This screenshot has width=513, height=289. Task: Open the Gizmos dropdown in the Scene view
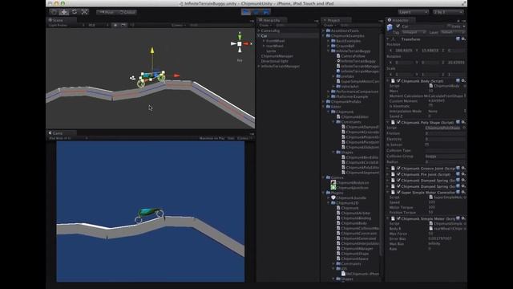coord(178,25)
